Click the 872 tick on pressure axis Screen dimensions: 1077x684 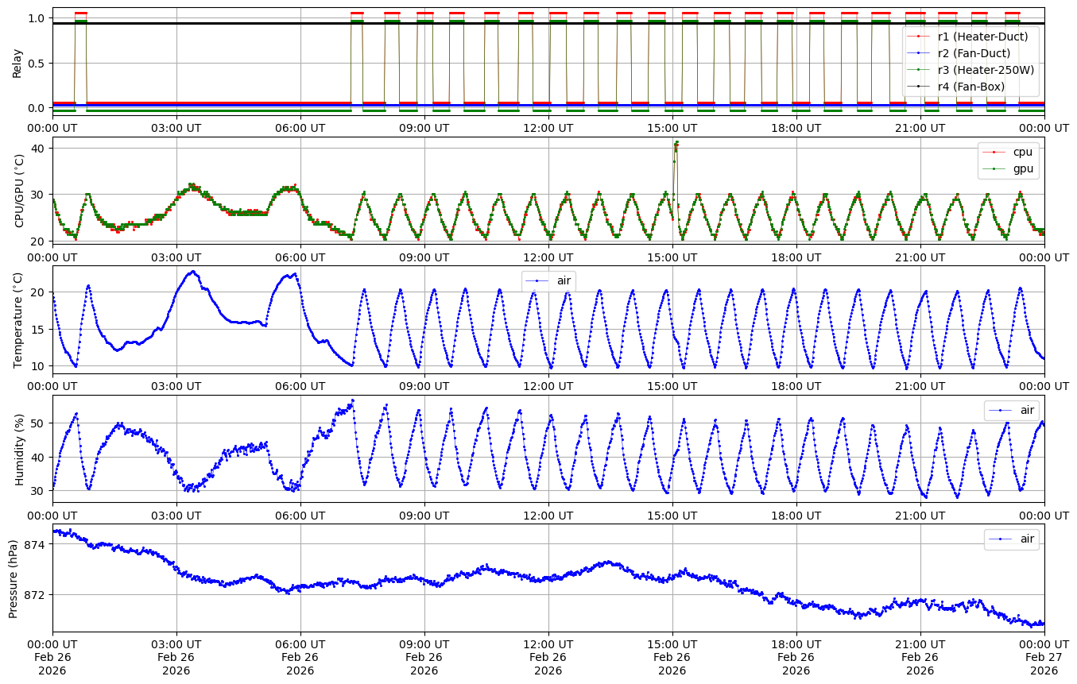(36, 594)
